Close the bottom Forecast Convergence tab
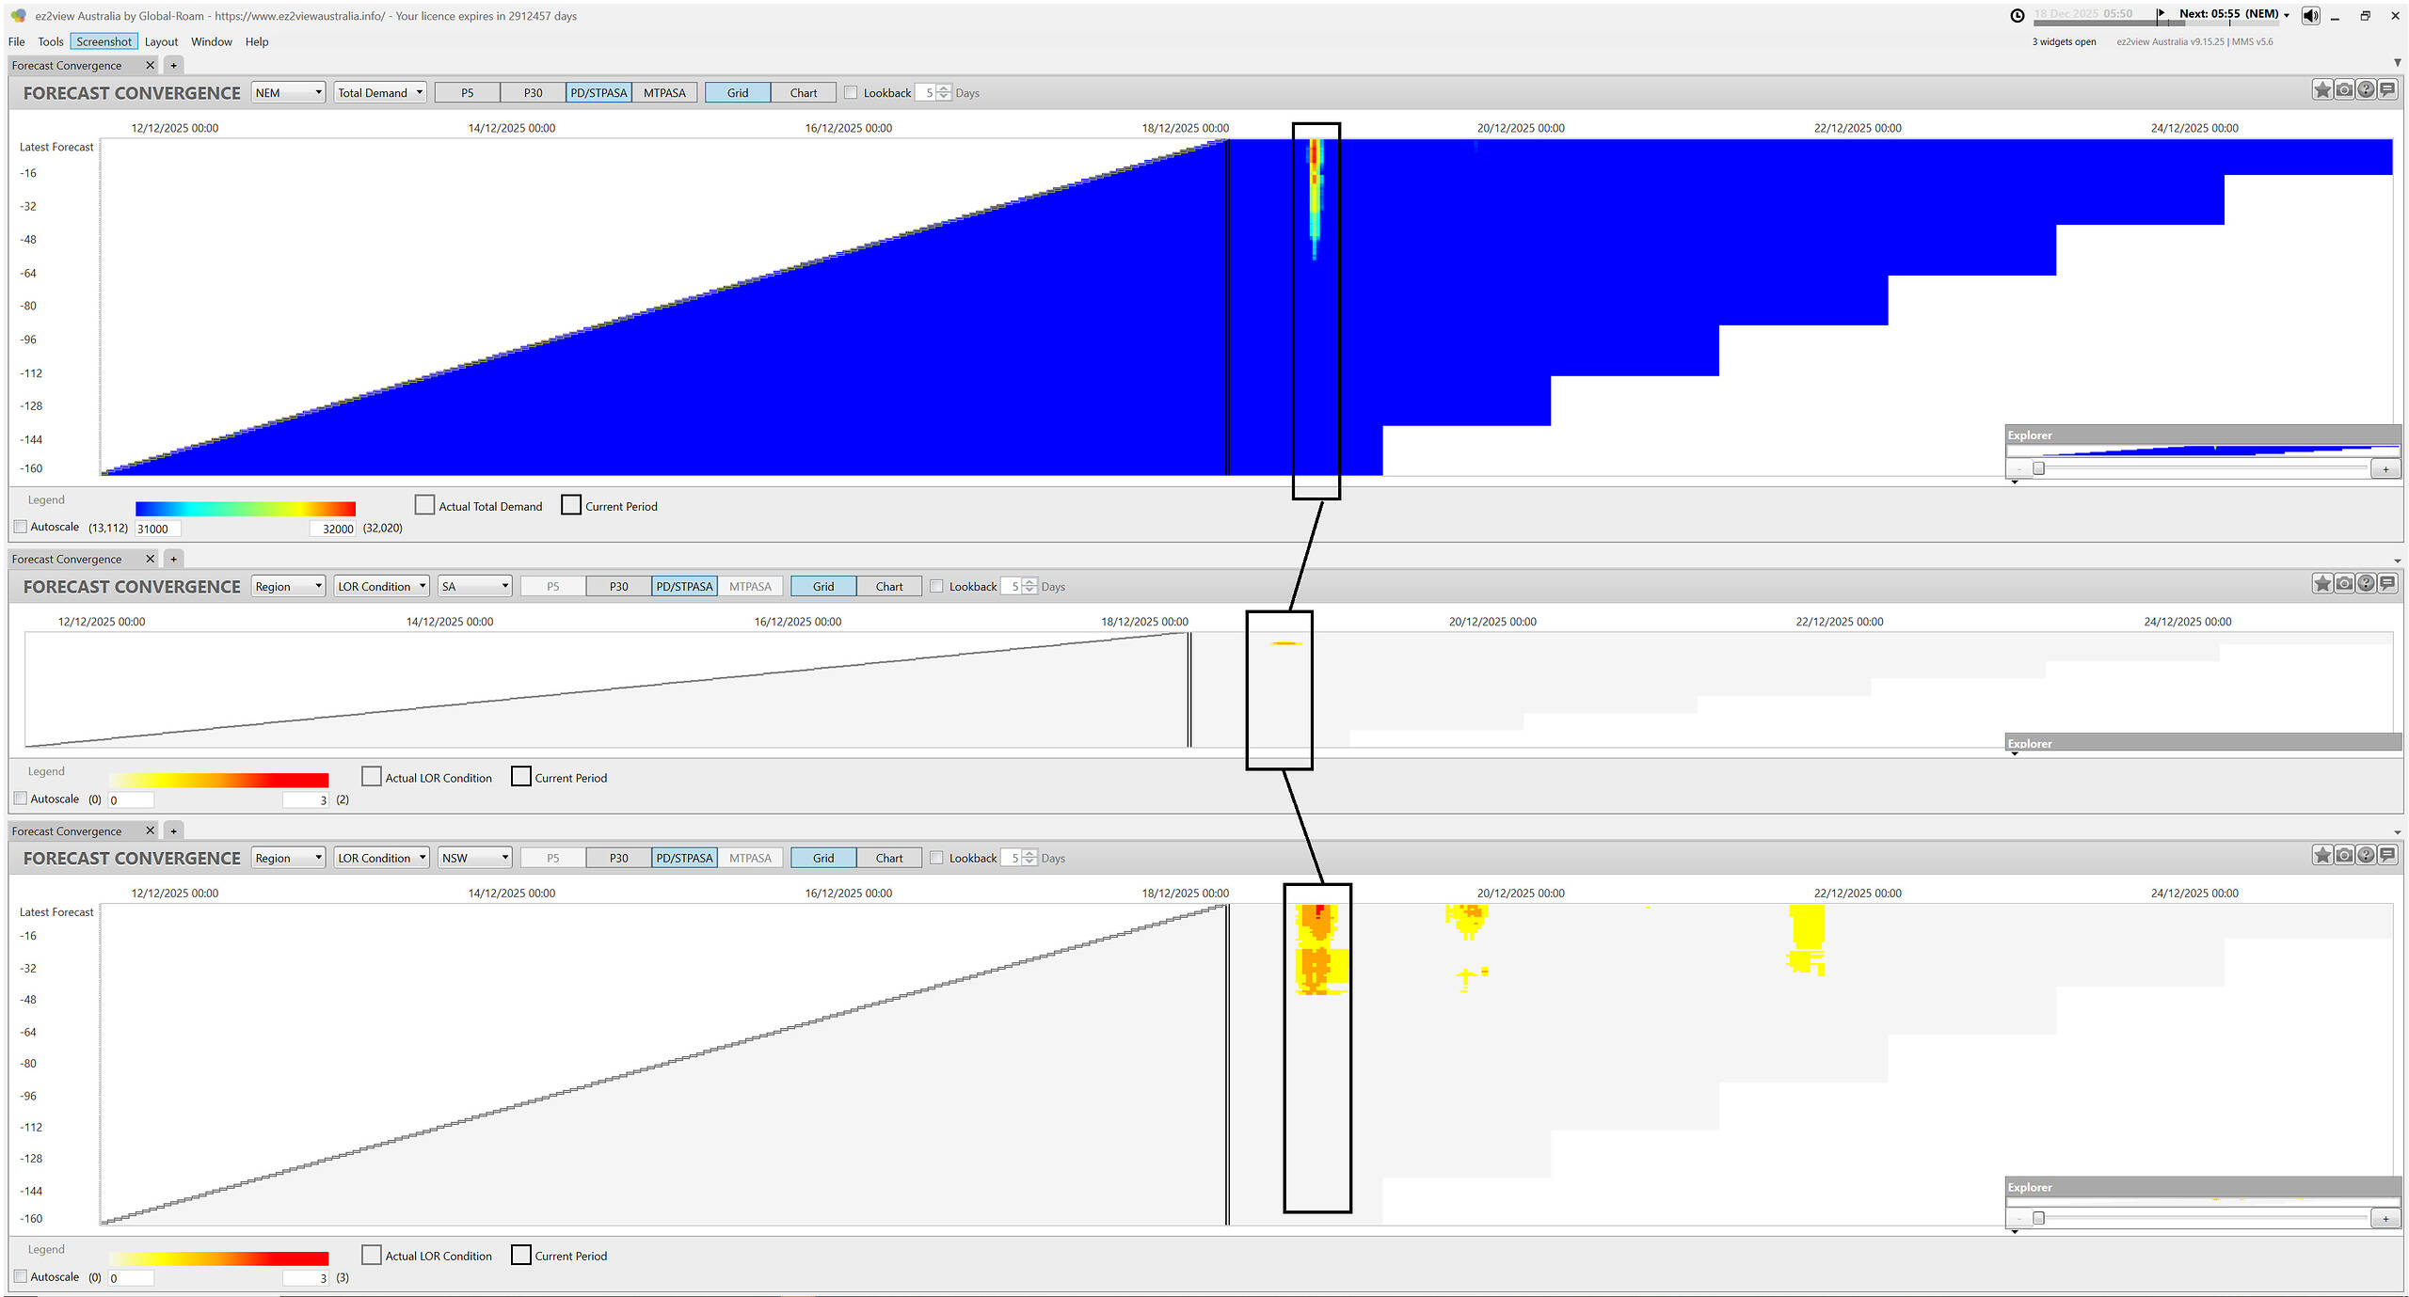This screenshot has height=1297, width=2409. 150,831
